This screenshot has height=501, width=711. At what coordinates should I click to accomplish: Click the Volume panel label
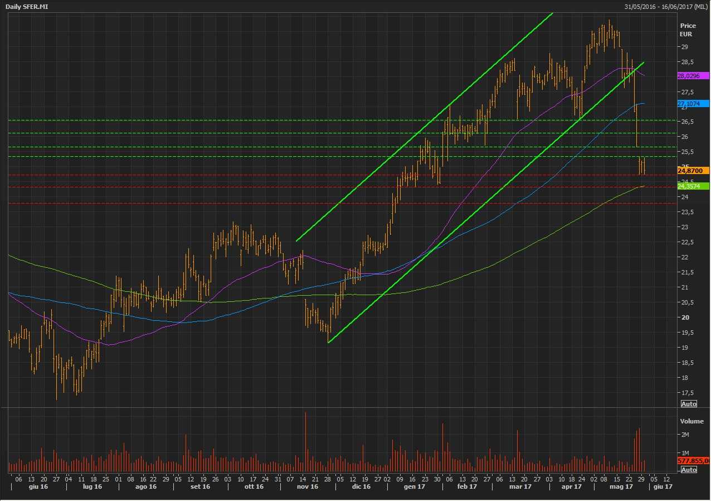[x=691, y=421]
